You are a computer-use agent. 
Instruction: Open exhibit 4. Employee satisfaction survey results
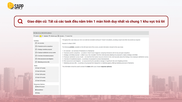[47, 52]
